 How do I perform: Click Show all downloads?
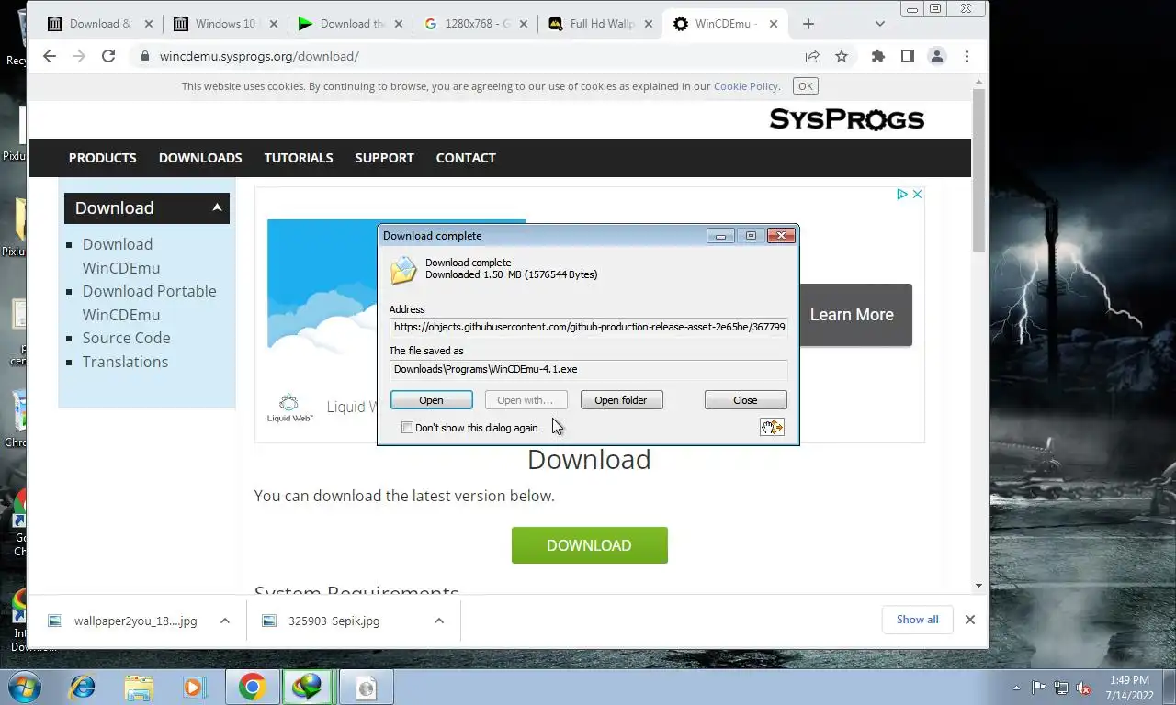click(918, 620)
